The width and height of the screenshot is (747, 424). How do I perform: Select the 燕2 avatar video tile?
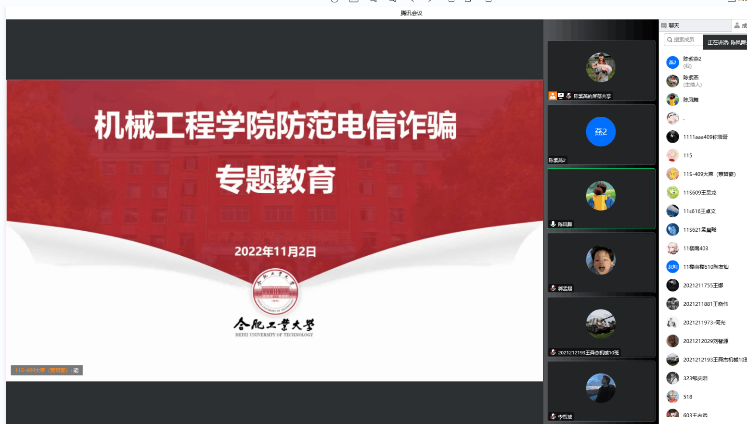(x=601, y=132)
